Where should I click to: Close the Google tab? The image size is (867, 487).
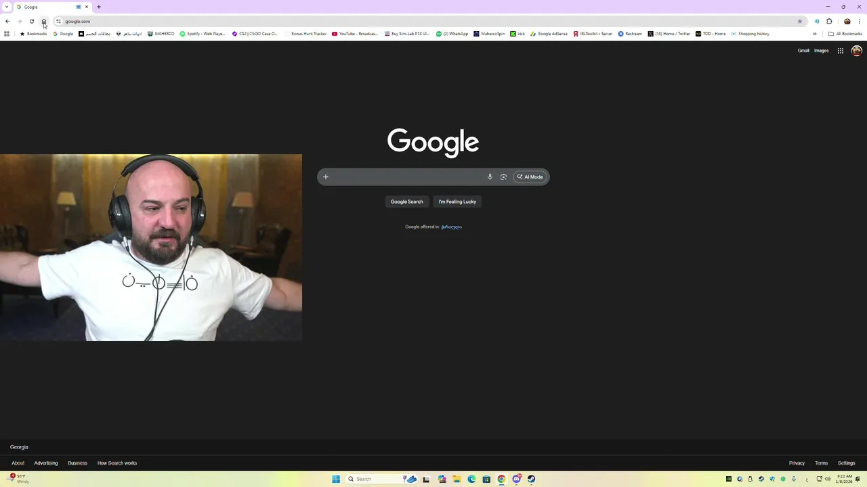coord(87,7)
